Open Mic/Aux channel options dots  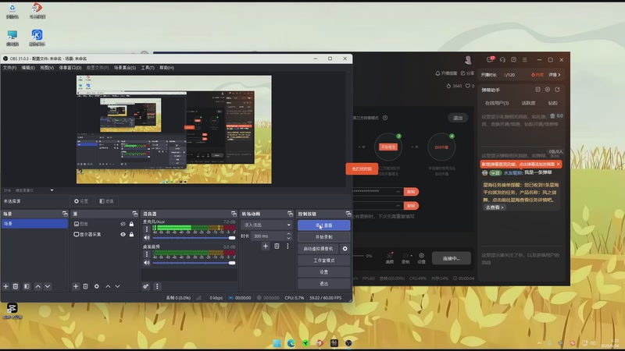pyautogui.click(x=147, y=229)
